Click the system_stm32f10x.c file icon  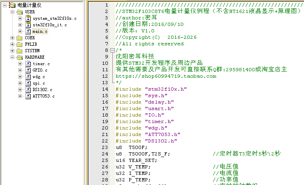[28, 18]
